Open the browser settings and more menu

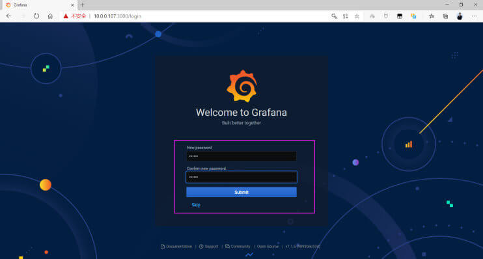[474, 16]
